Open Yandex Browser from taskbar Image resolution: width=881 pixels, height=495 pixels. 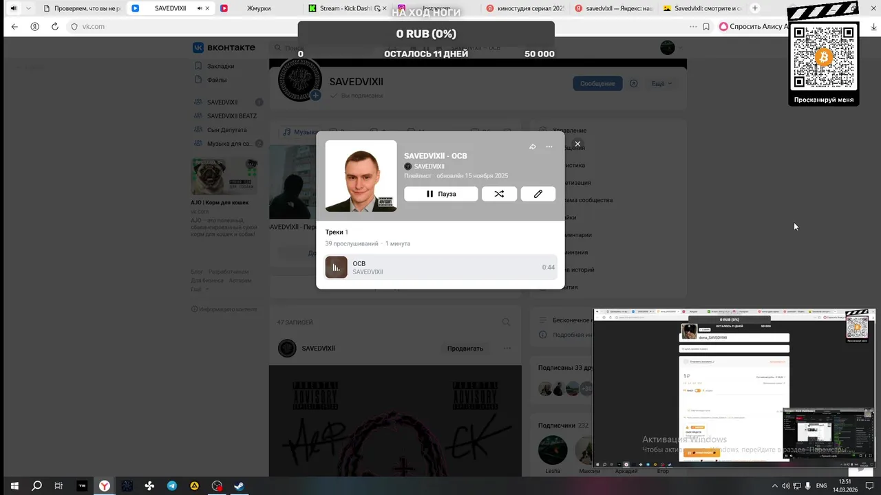[x=104, y=485]
